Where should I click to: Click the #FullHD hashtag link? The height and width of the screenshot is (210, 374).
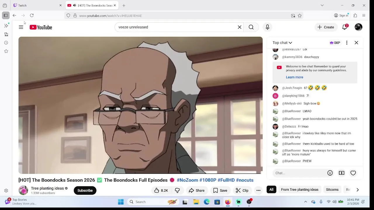click(226, 180)
